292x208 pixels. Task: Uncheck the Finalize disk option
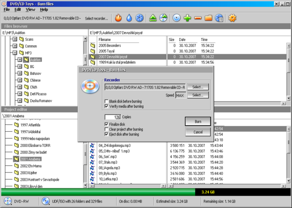pyautogui.click(x=106, y=124)
